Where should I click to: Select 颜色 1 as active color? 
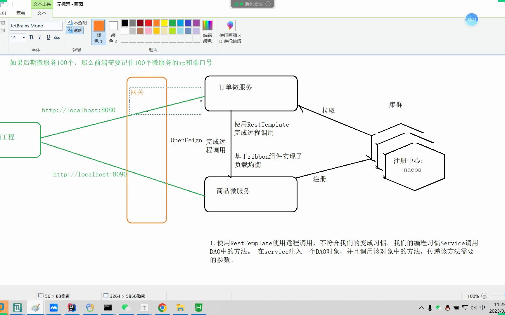(x=99, y=32)
